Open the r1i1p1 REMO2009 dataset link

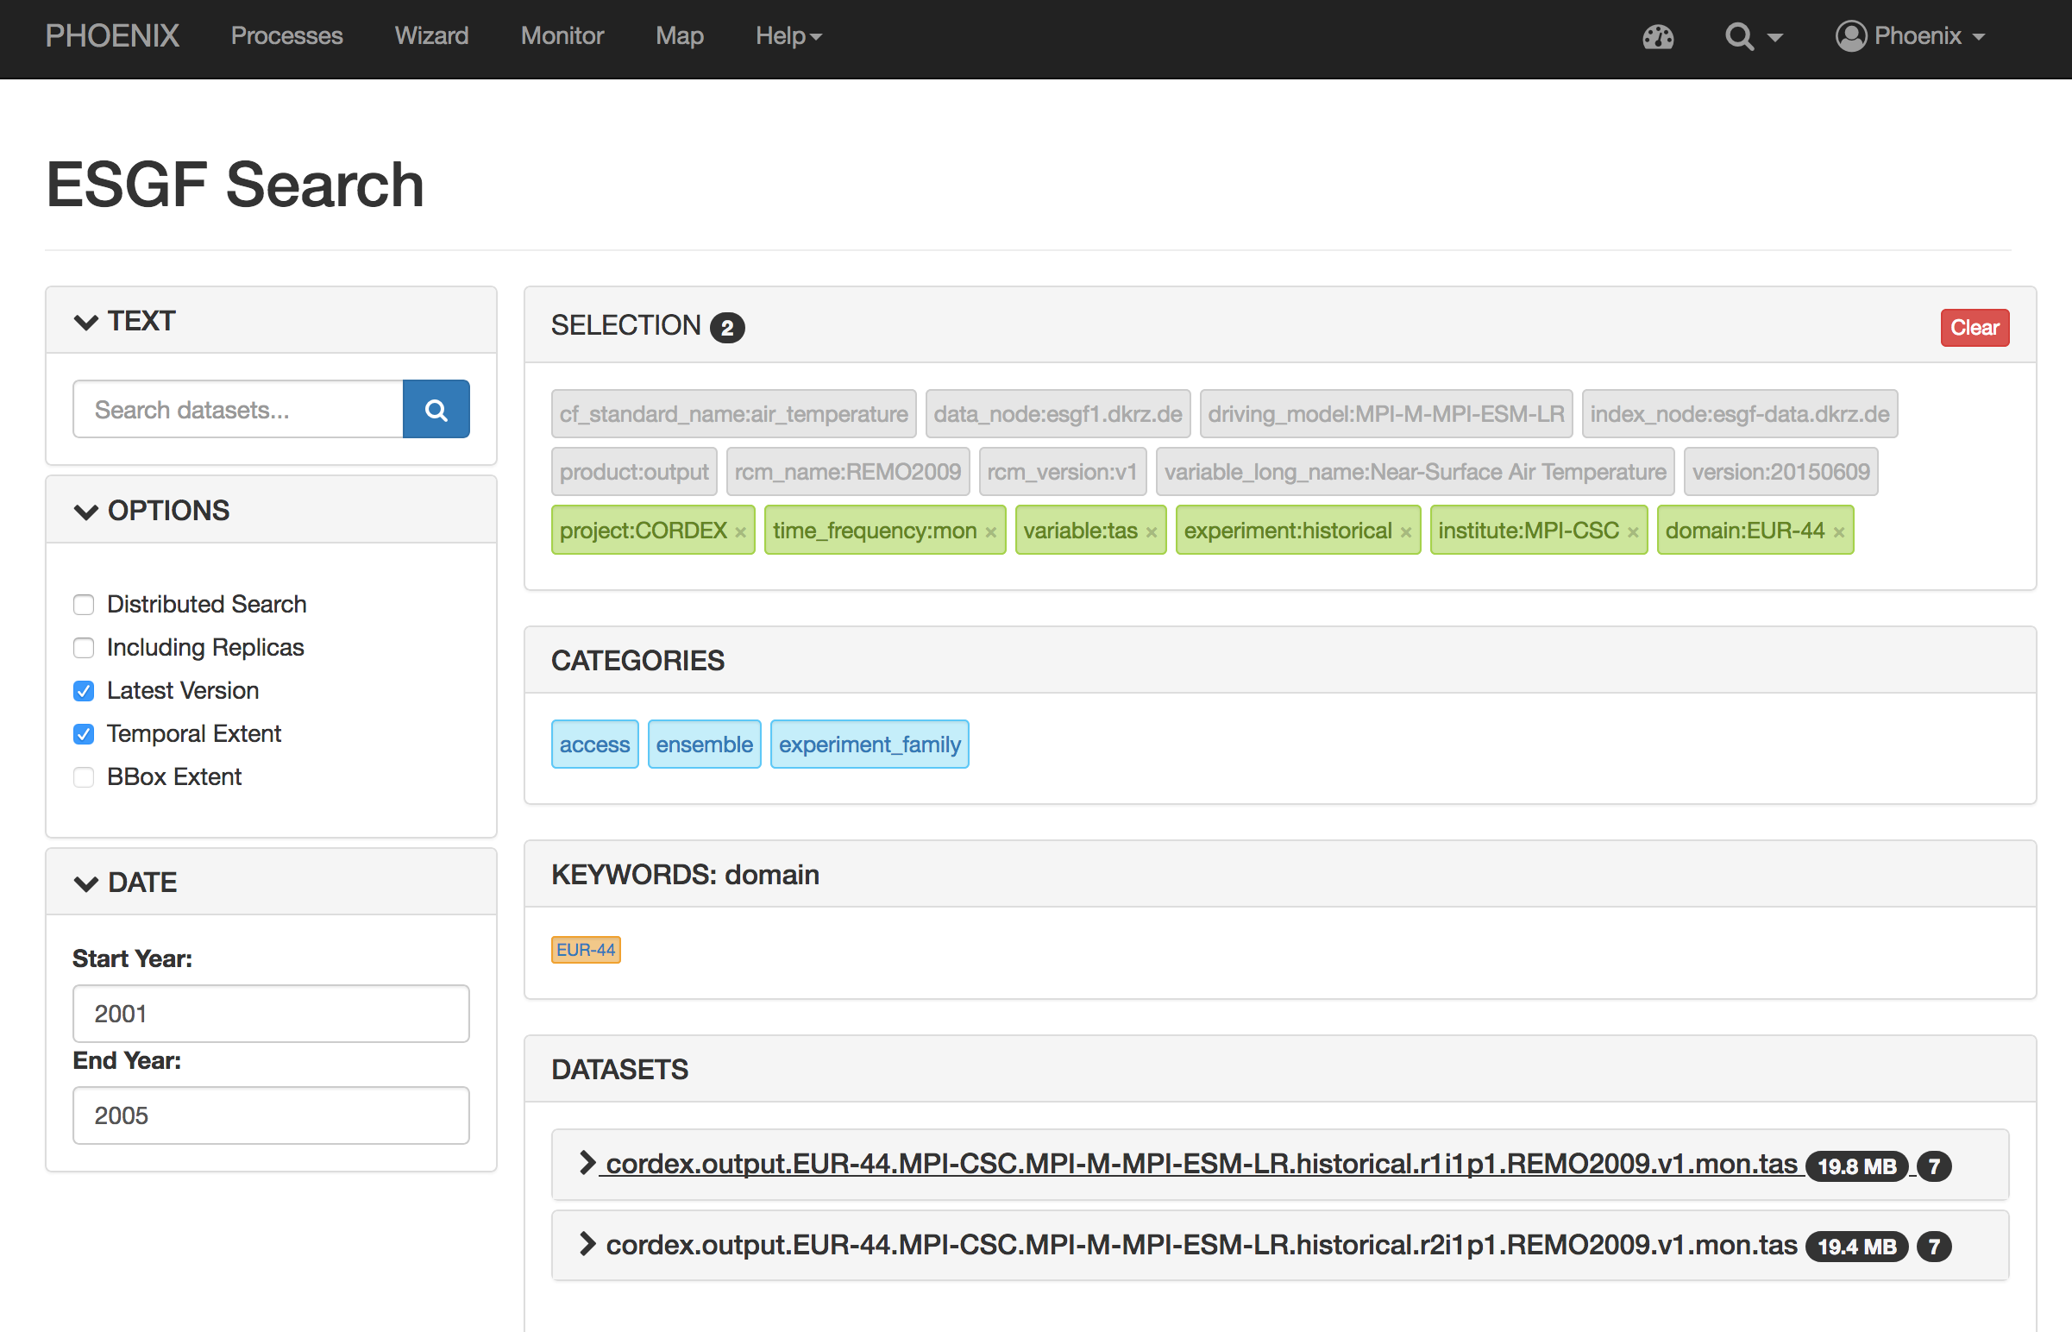[x=1201, y=1164]
